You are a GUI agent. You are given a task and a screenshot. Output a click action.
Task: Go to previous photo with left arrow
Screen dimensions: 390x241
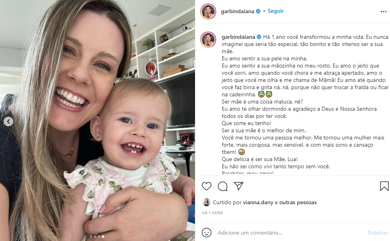tap(8, 121)
